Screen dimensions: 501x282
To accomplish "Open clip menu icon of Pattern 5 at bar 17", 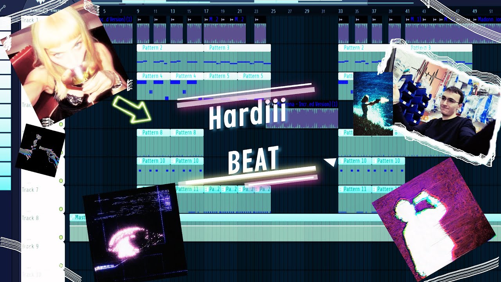I will pos(206,76).
